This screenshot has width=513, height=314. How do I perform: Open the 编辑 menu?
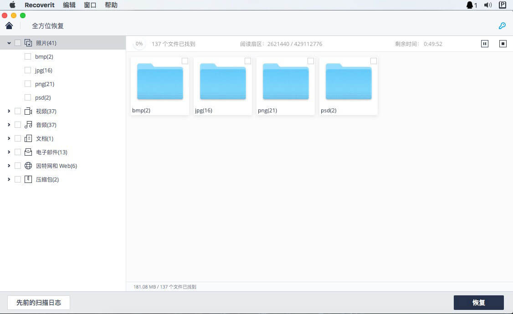69,5
